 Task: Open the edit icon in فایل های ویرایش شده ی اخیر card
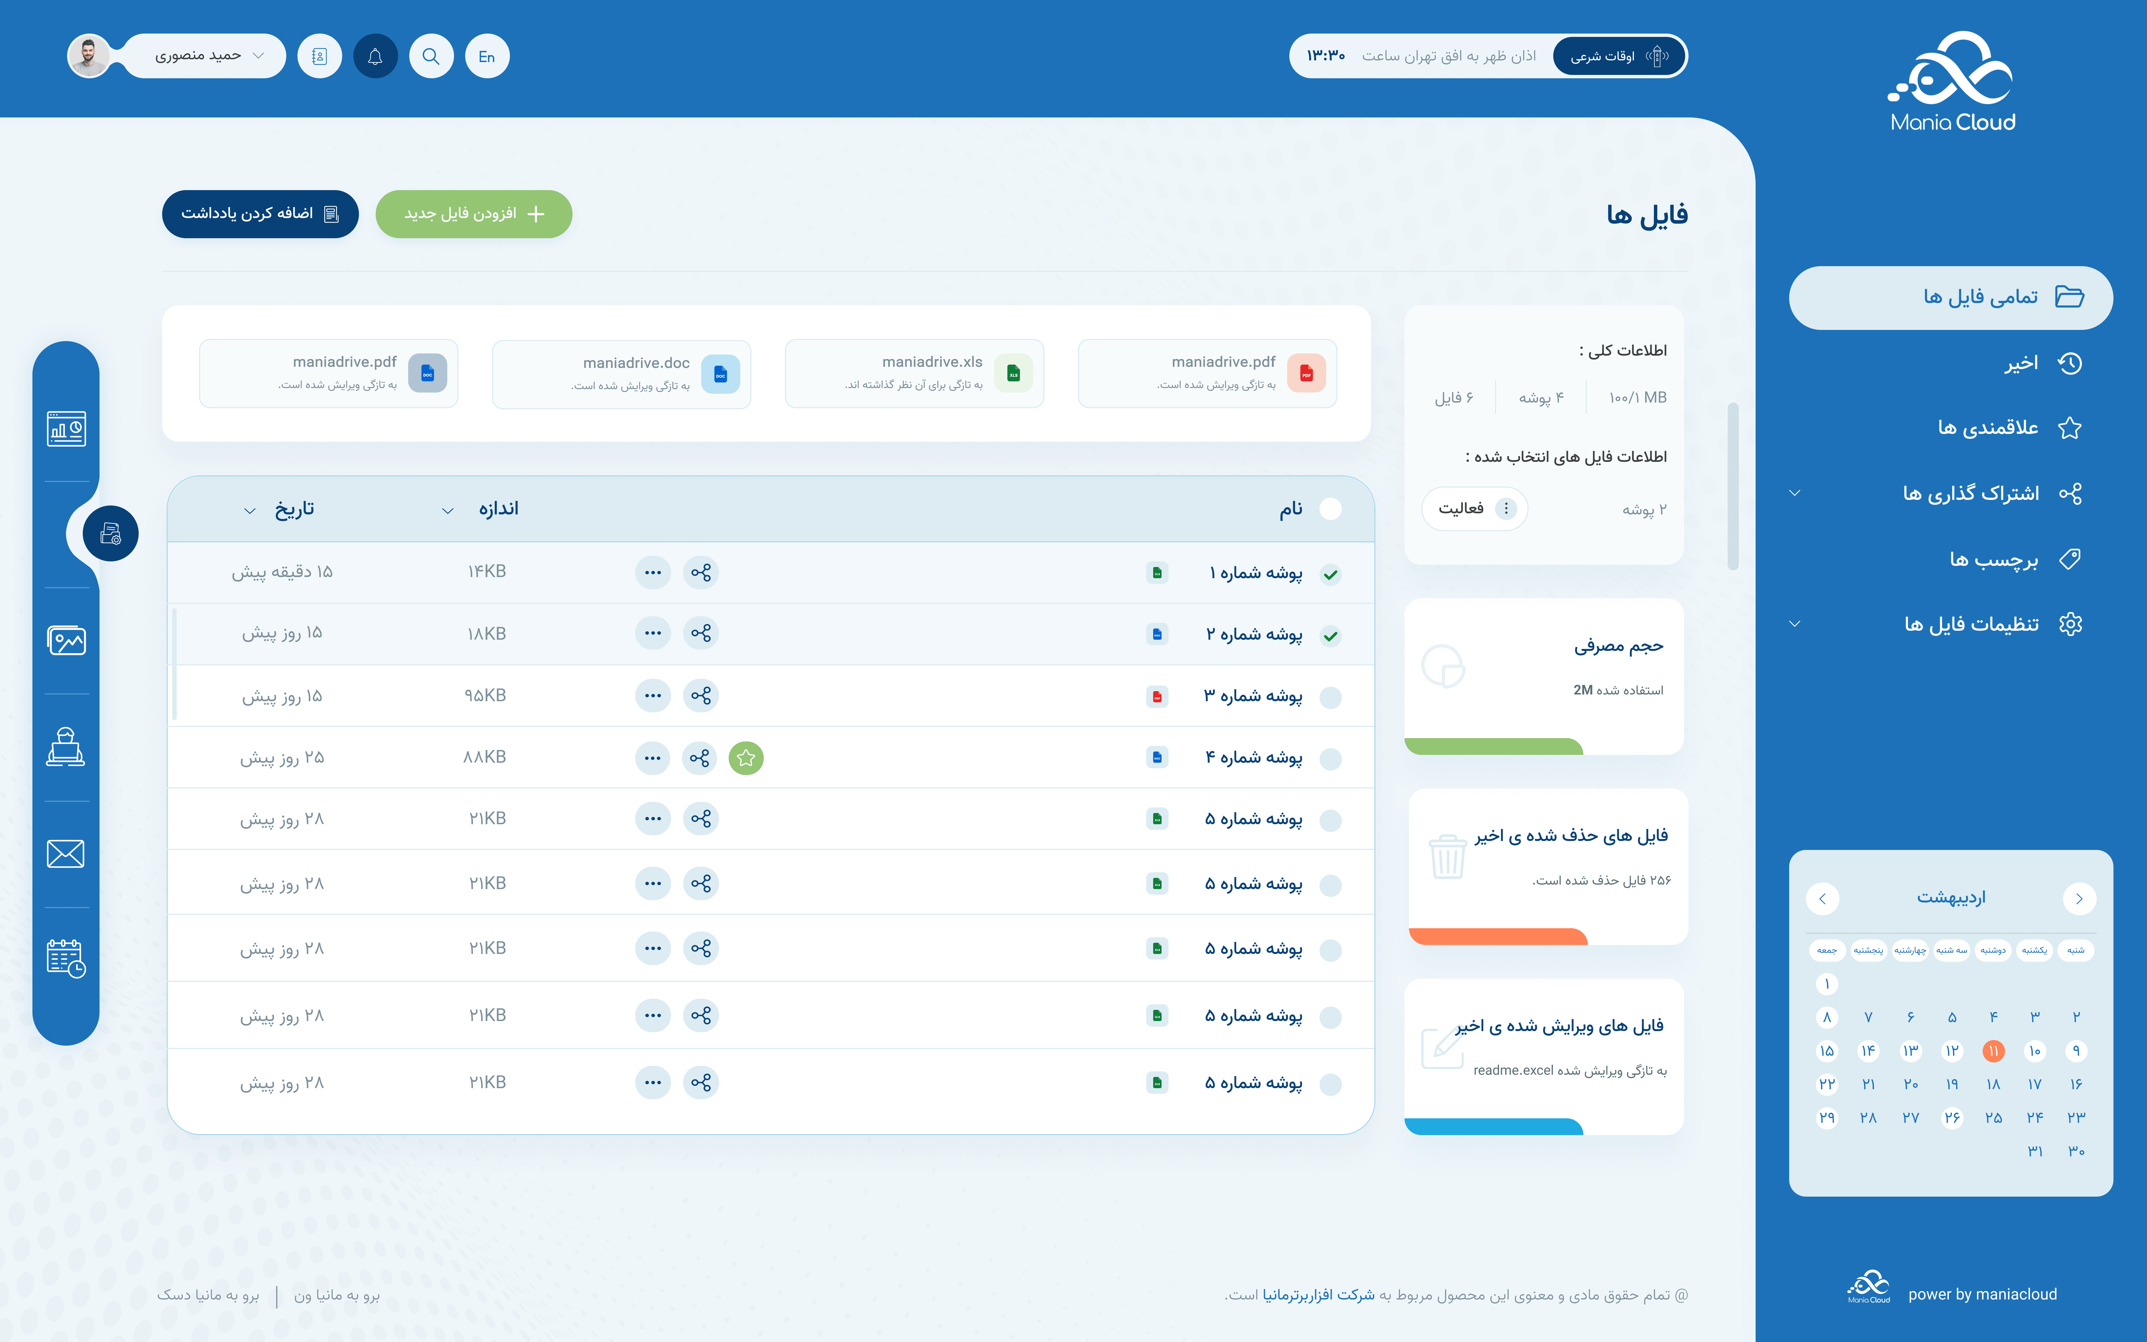(1443, 1047)
